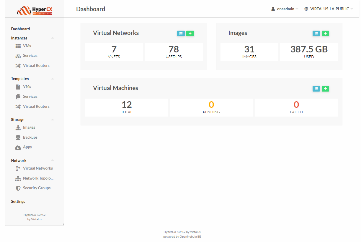The height and width of the screenshot is (242, 361).
Task: Click the Backups database icon
Action: coord(18,137)
